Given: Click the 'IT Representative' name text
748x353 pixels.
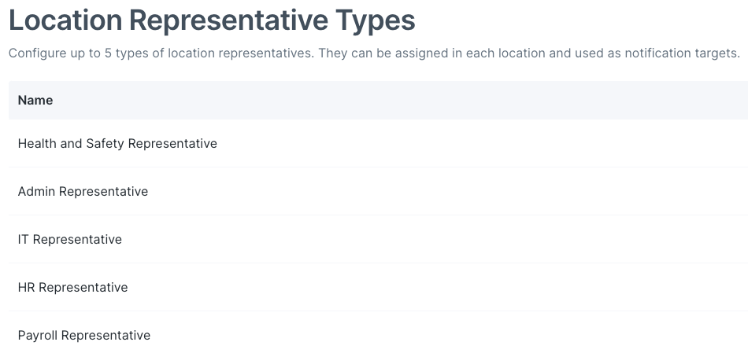Looking at the screenshot, I should 69,239.
